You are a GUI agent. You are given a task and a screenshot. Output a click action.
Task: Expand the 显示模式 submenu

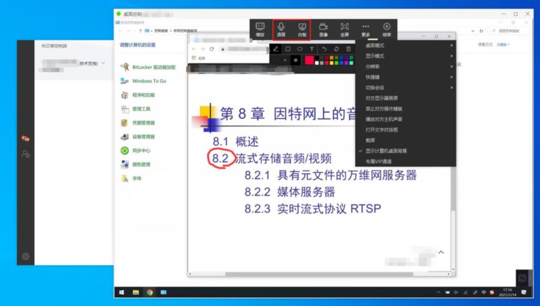tap(406, 56)
